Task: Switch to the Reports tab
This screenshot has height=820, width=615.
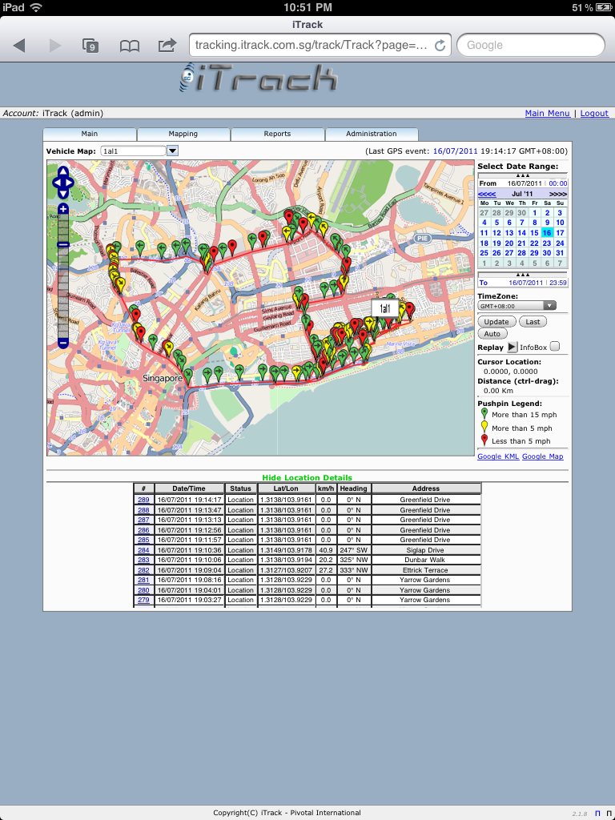Action: point(277,134)
